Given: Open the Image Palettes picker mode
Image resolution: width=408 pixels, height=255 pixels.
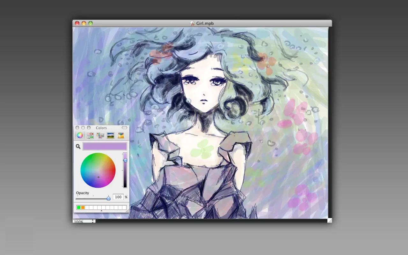Looking at the screenshot, I should [111, 135].
